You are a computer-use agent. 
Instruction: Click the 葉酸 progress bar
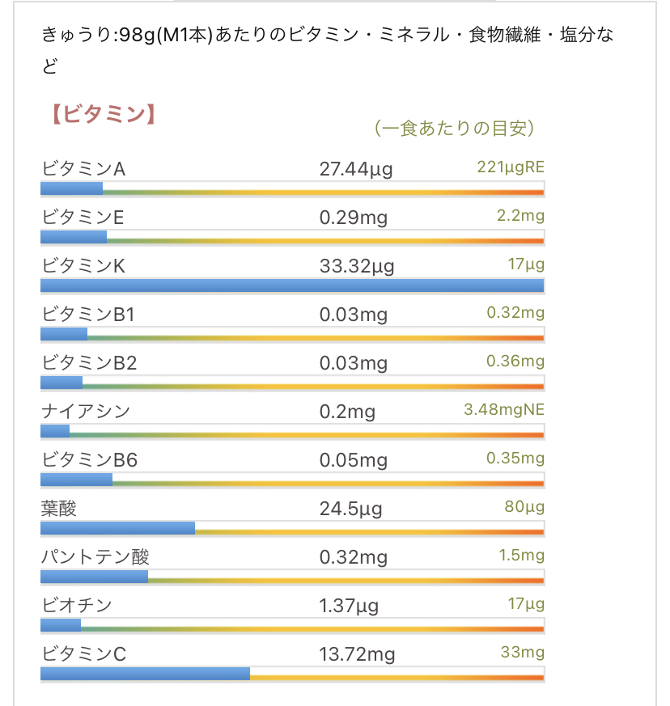click(292, 528)
